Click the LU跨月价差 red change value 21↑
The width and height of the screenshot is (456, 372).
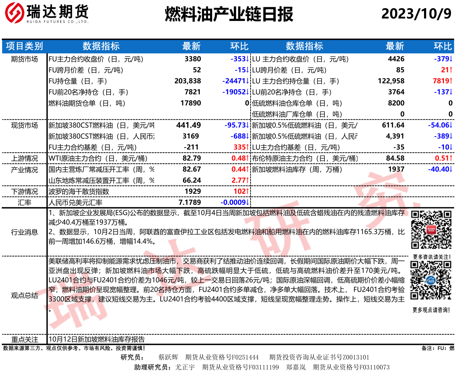(x=446, y=70)
